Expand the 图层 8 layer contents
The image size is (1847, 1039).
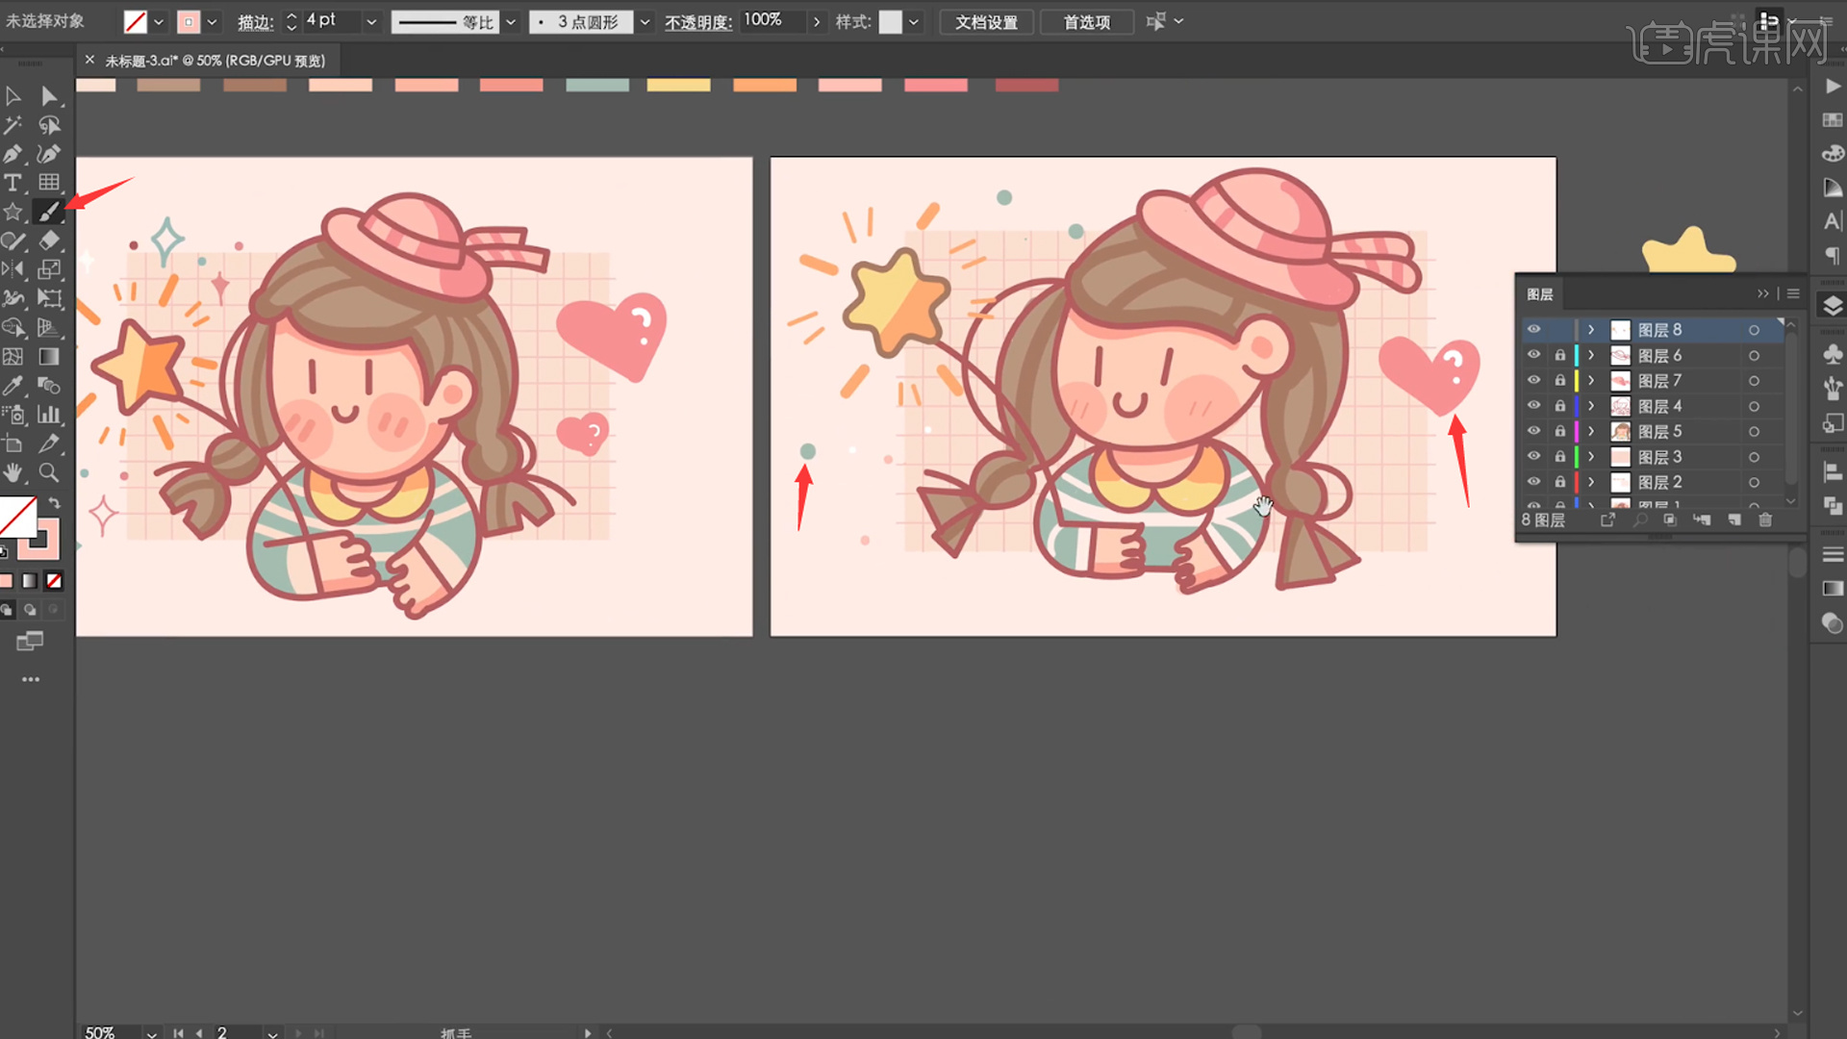coord(1591,330)
